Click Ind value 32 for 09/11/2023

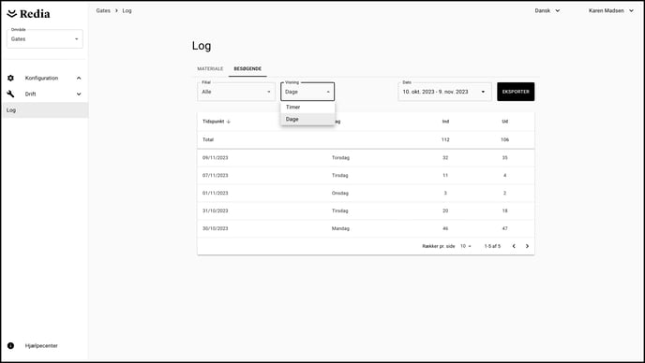pyautogui.click(x=445, y=158)
